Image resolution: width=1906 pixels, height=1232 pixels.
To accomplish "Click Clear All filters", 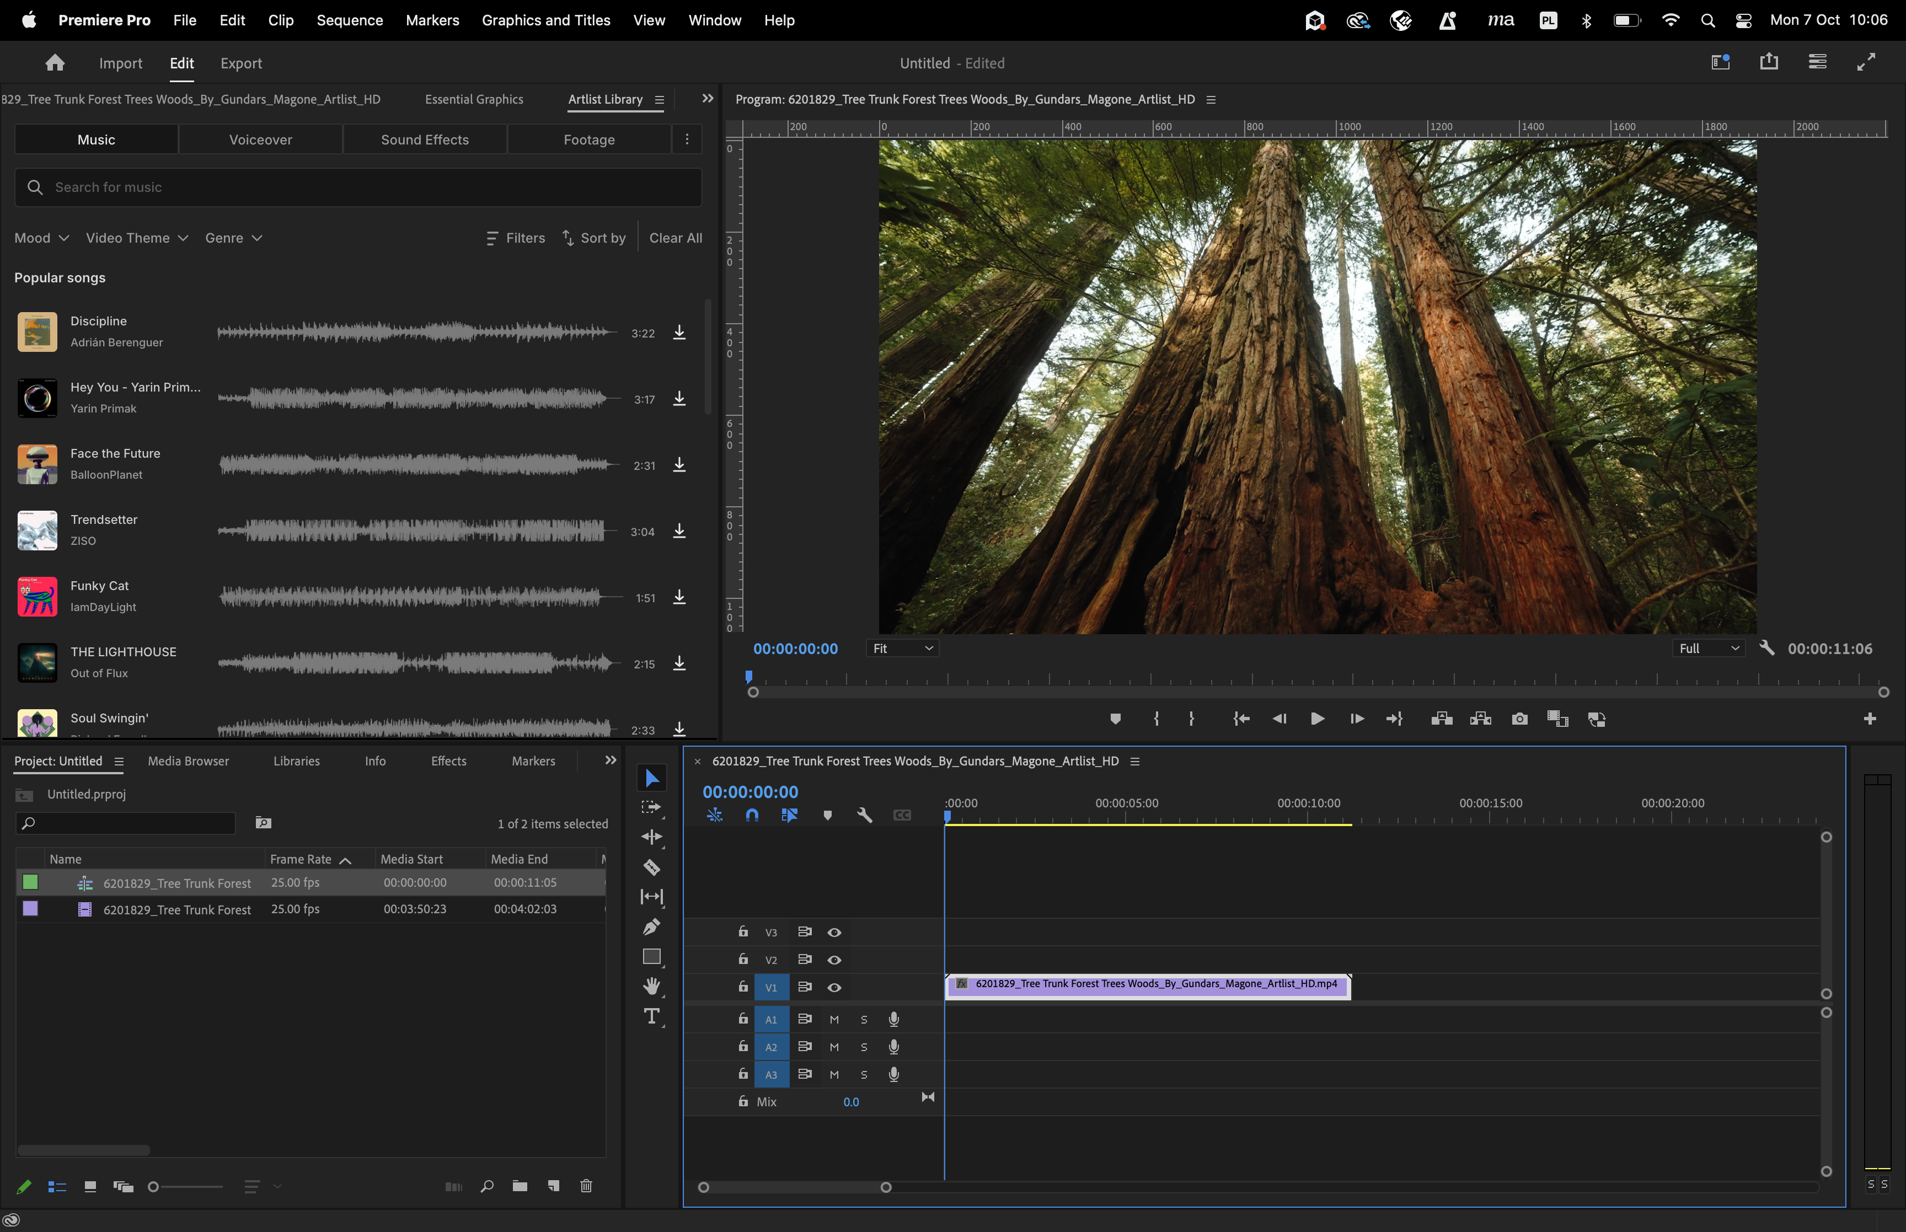I will click(x=676, y=238).
